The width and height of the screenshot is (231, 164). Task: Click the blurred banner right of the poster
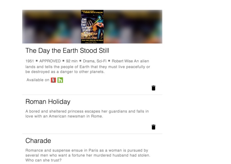tap(133, 27)
